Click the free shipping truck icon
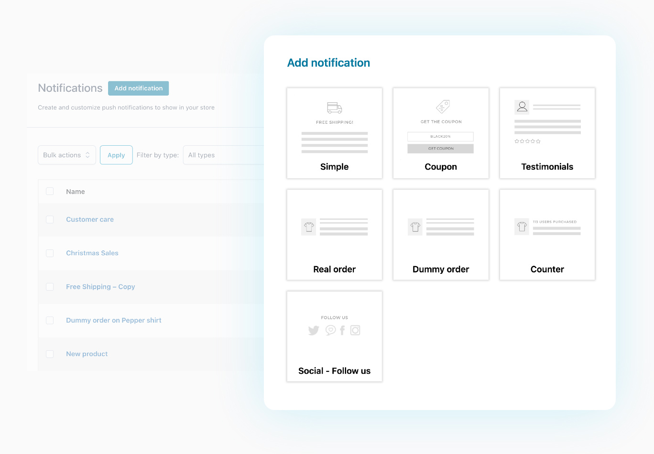Screen dimensions: 654x454 coord(334,108)
